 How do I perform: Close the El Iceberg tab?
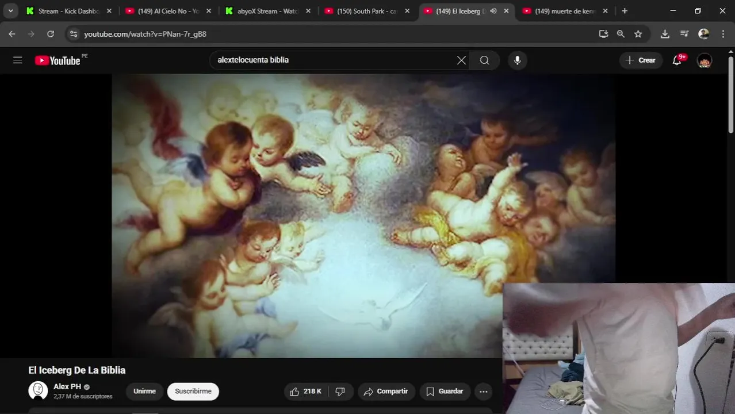click(507, 11)
